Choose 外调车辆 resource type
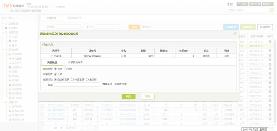 coord(72,79)
